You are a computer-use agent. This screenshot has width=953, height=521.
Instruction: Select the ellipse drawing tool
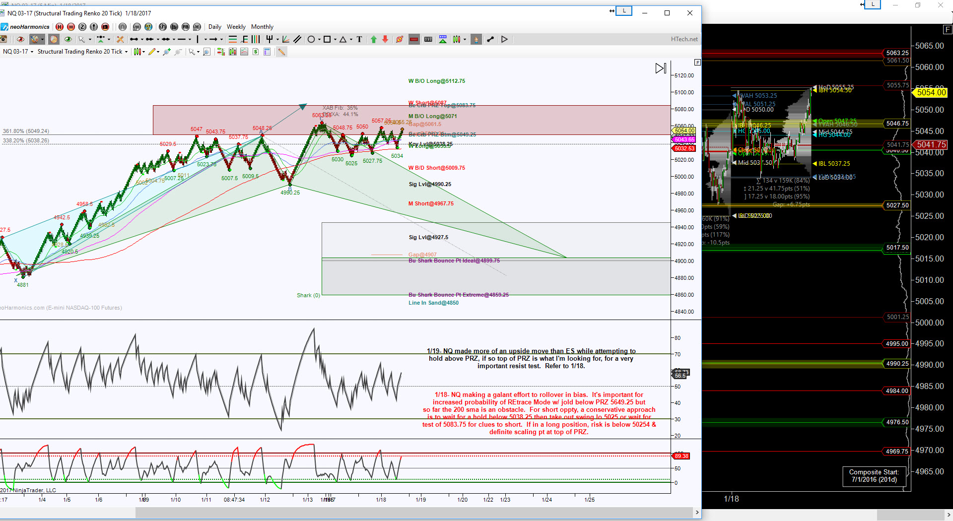(311, 39)
